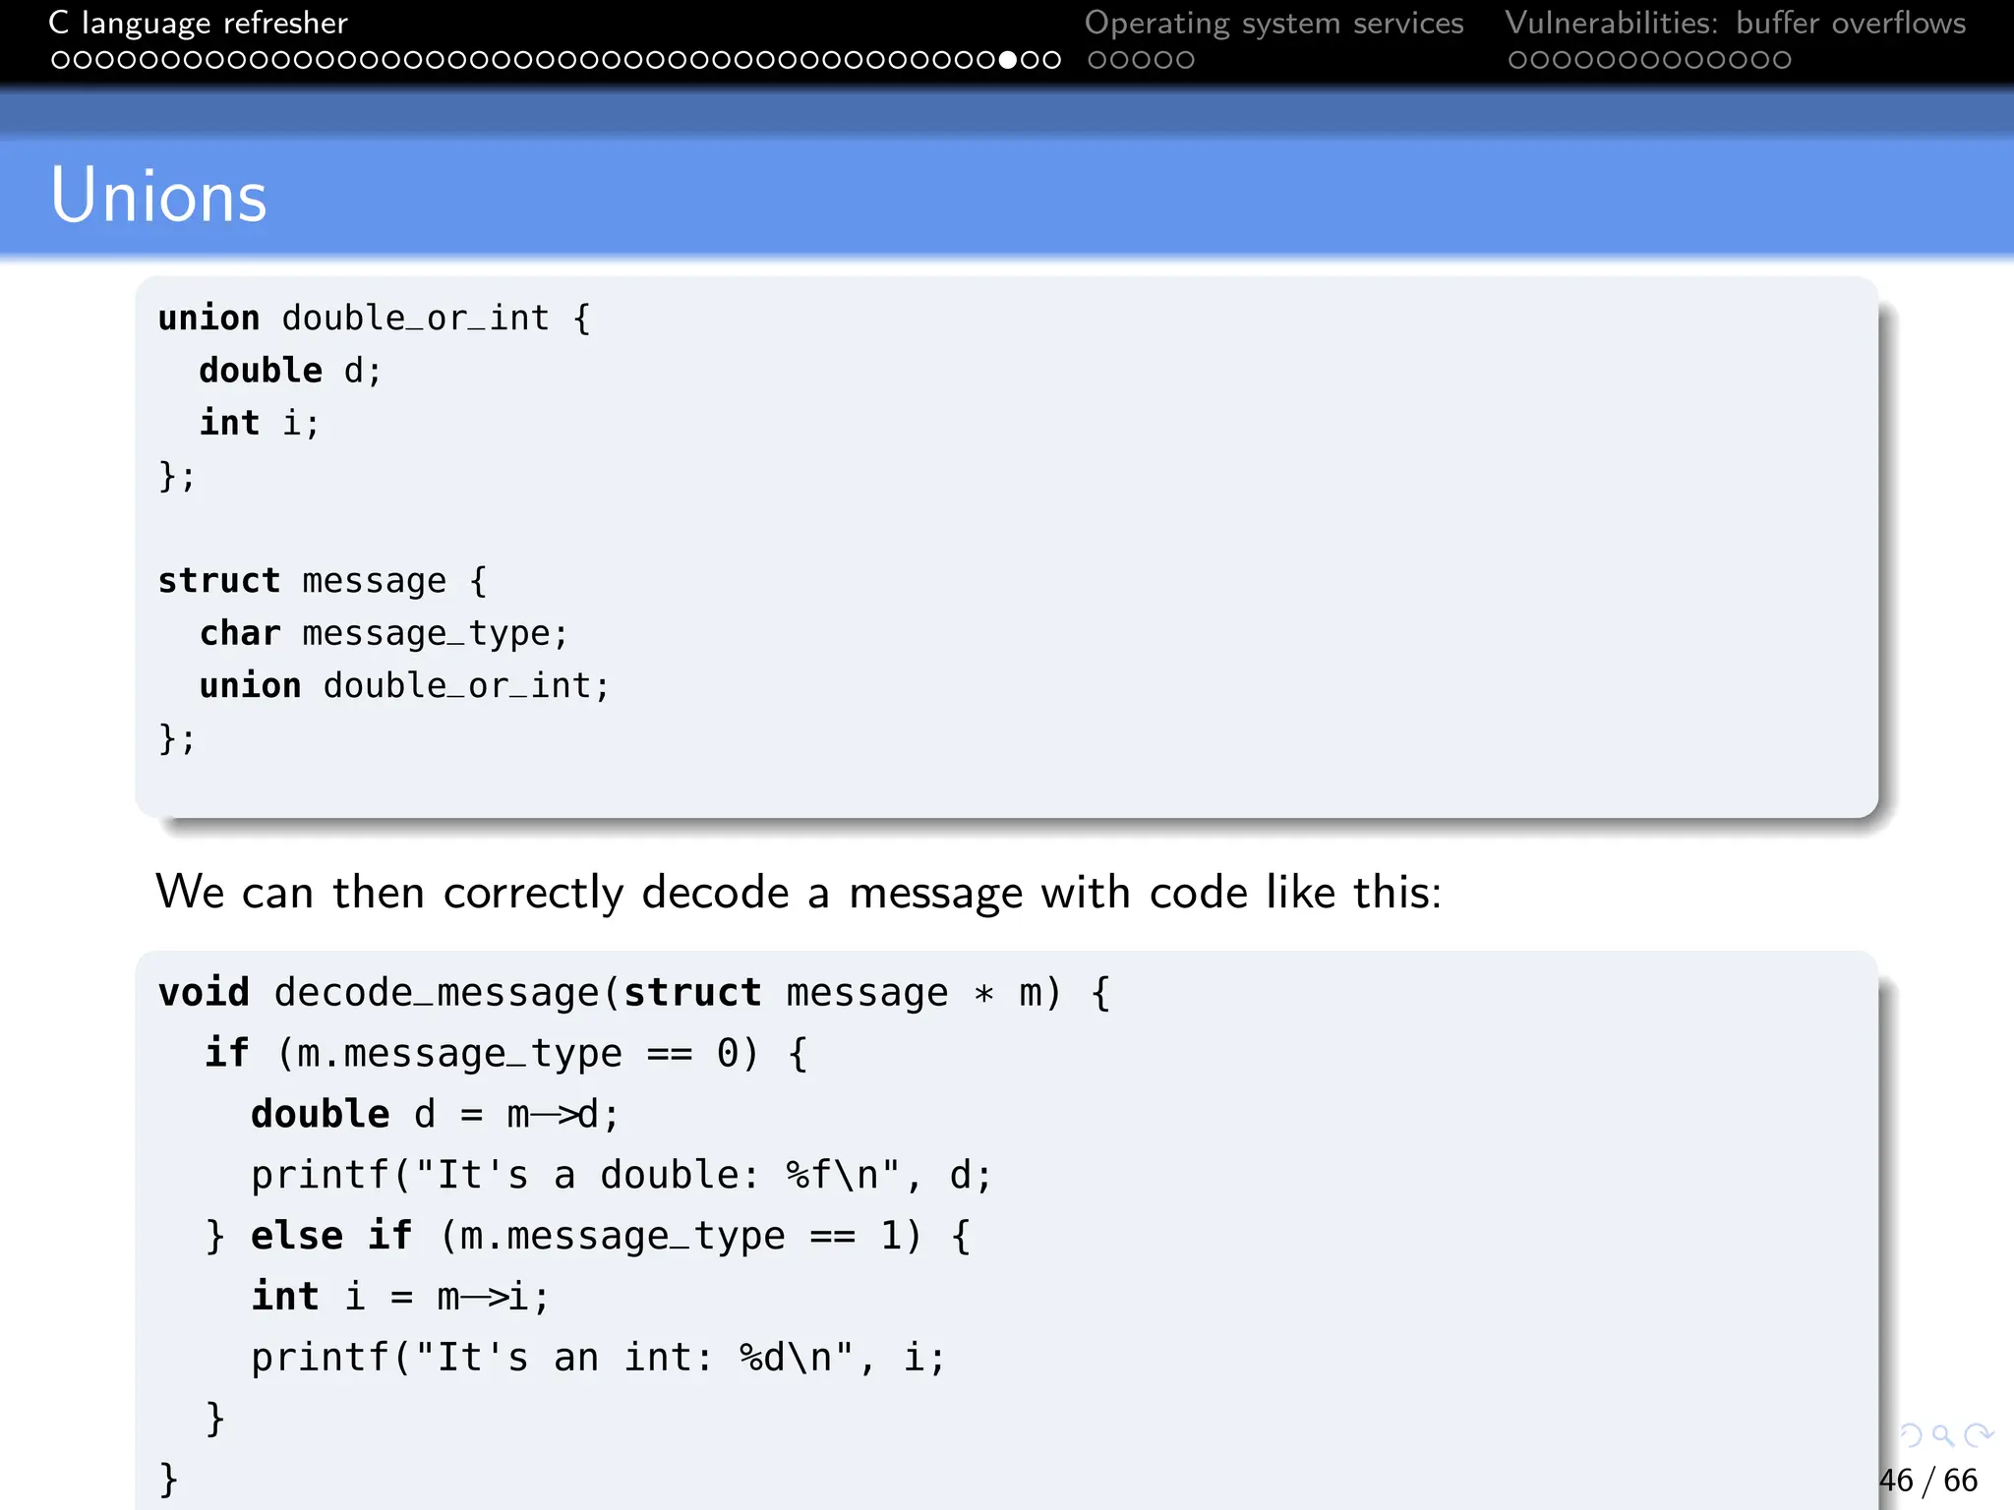Click the 'struct message {' line
Screen dimensions: 2014x1510
coord(323,581)
